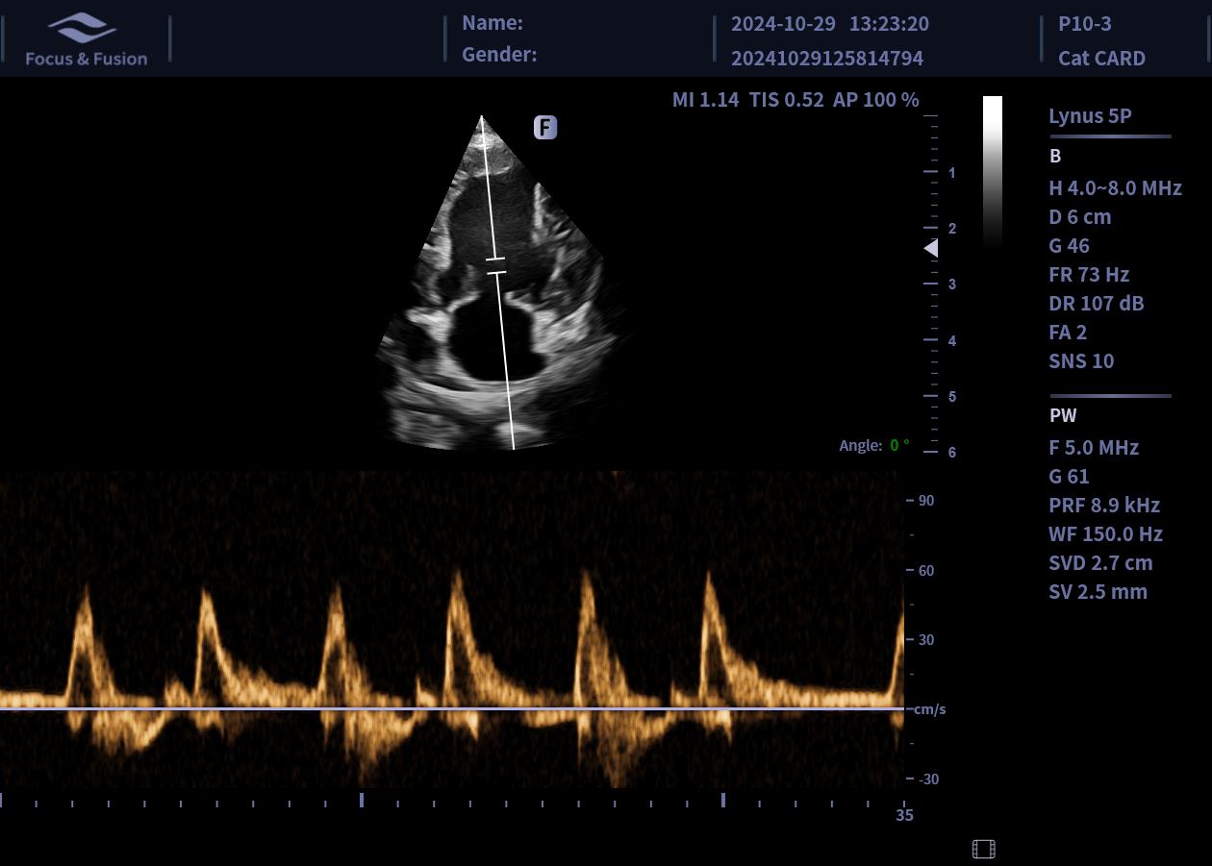
Task: Click the Doppler spectrum baseline line
Action: 452,708
